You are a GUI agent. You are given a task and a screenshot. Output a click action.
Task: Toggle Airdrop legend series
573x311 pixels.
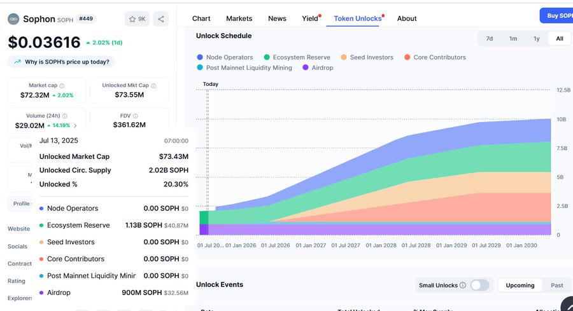pyautogui.click(x=318, y=67)
